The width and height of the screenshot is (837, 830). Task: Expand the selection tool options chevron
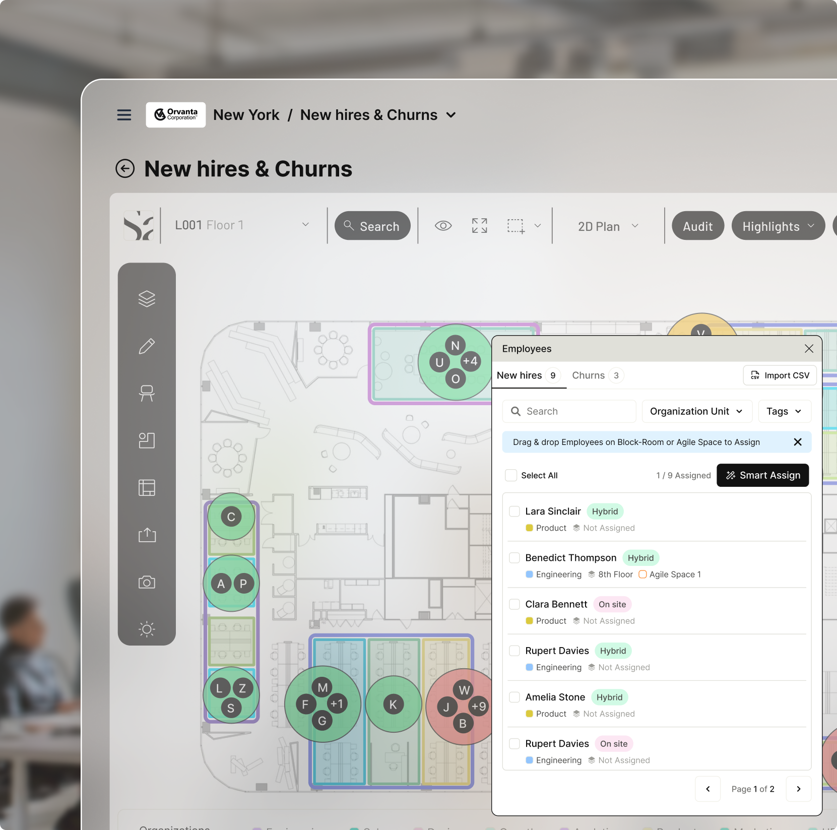point(538,226)
